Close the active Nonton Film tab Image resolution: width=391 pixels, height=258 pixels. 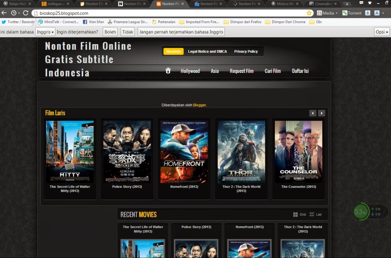183,4
